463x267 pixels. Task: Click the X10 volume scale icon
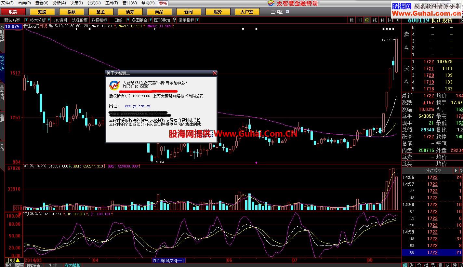[18, 208]
